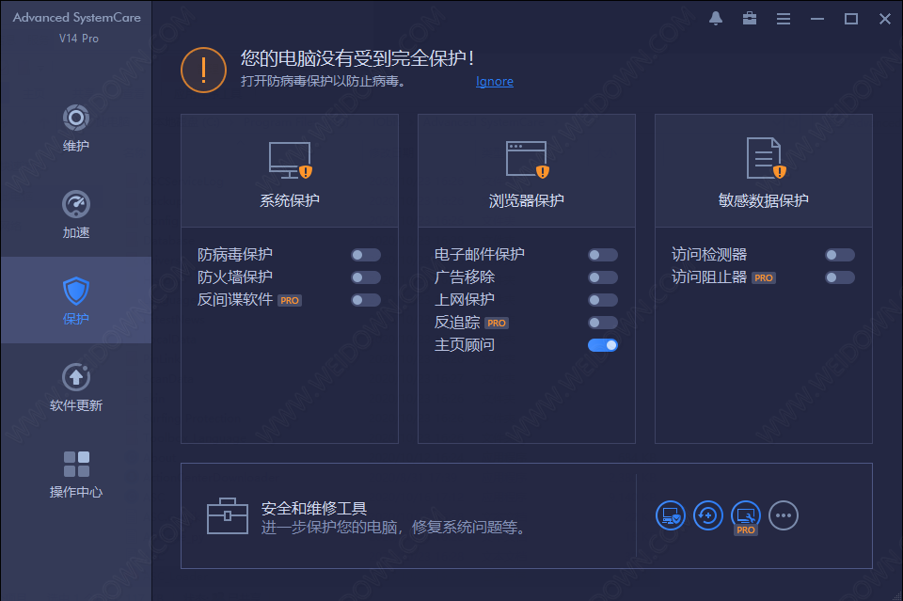Enable the 访问检测器 toggle

point(840,255)
